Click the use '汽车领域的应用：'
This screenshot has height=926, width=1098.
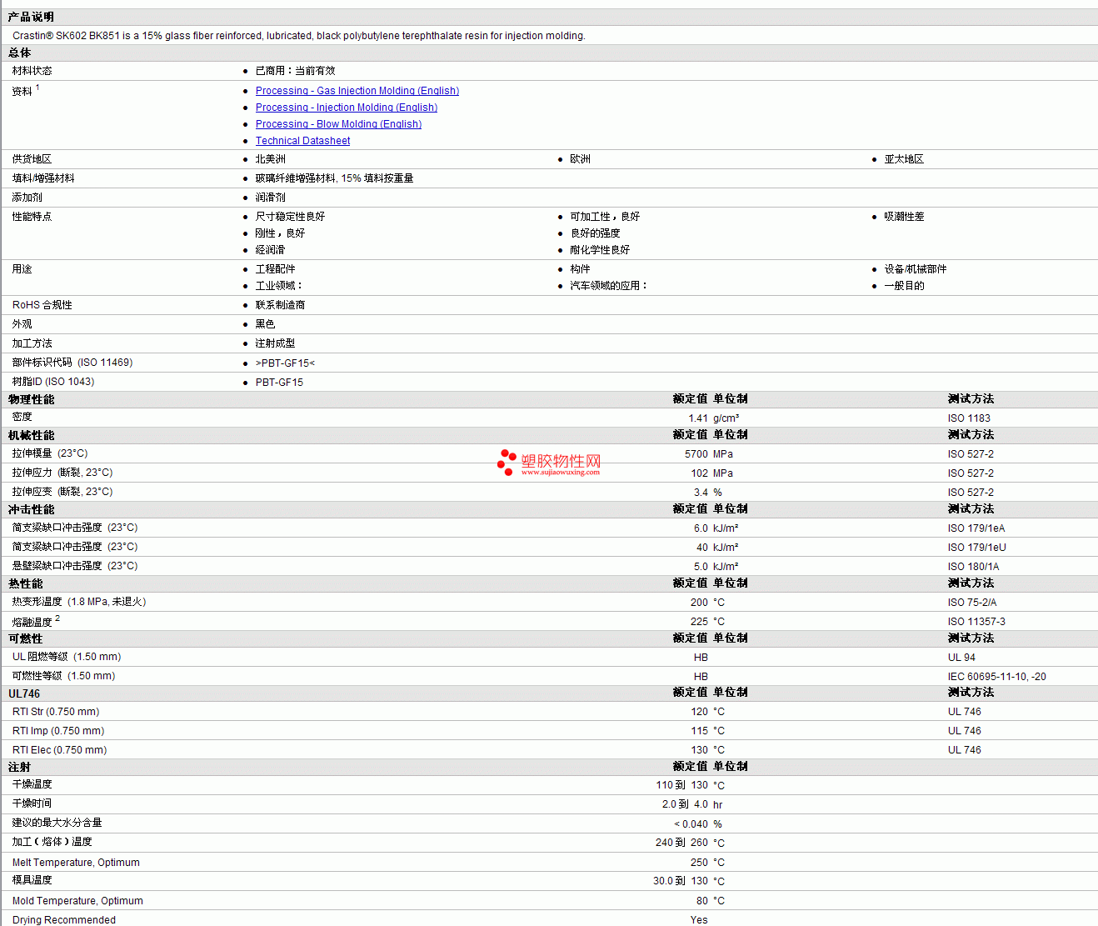pos(609,286)
